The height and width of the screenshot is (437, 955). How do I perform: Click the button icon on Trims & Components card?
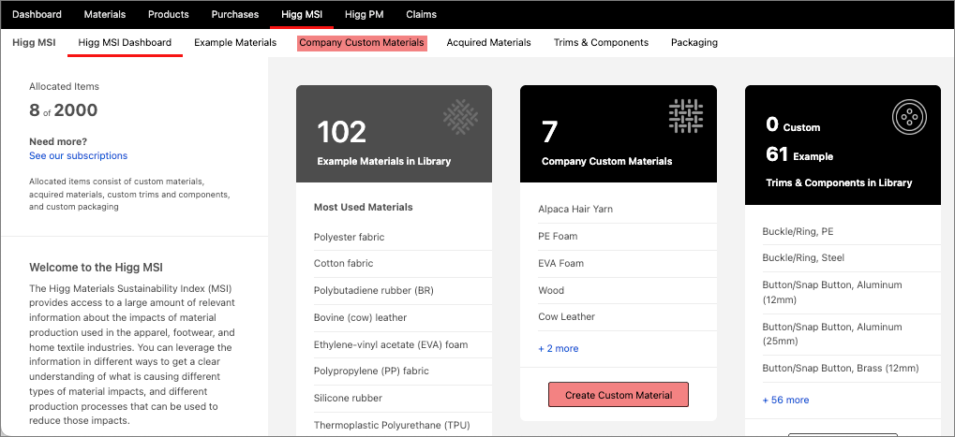point(910,117)
